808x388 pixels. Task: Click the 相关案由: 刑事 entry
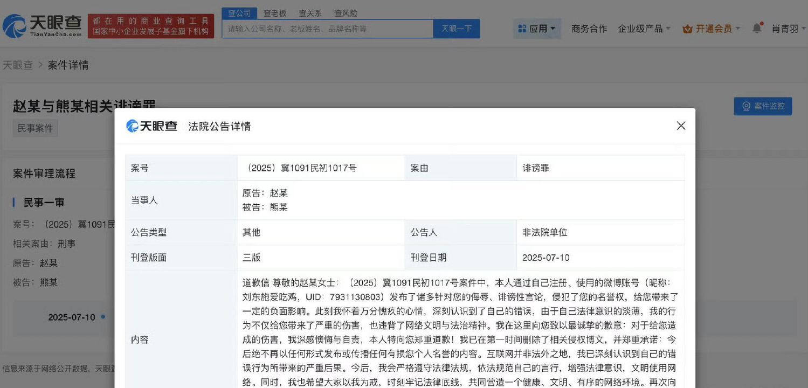(x=44, y=244)
